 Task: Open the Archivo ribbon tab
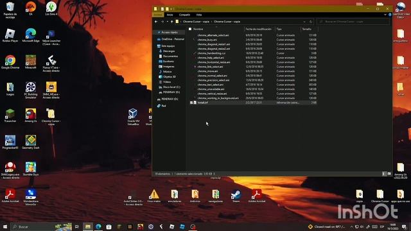[158, 15]
